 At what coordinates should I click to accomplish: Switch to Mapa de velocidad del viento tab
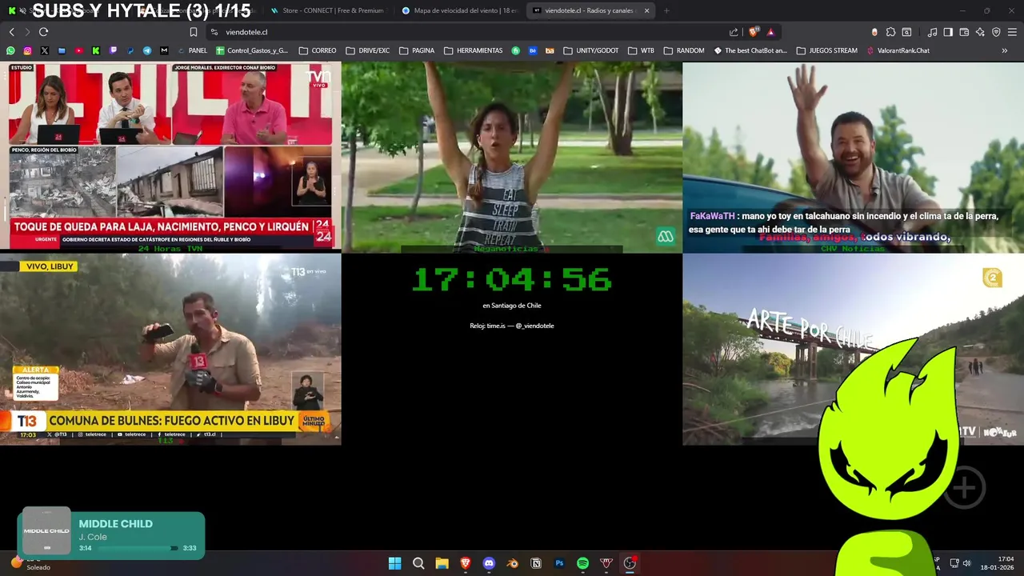click(460, 10)
